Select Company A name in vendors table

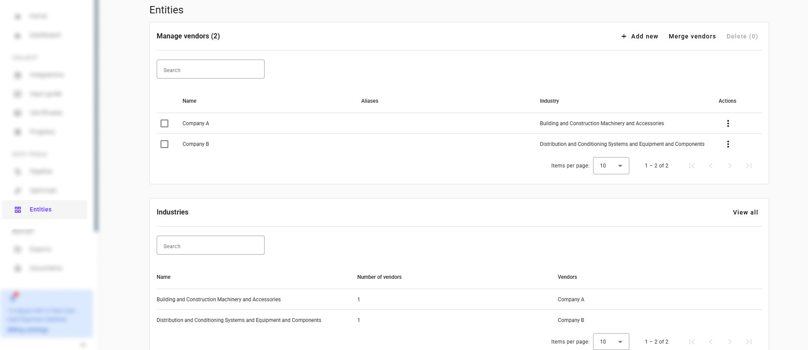pos(196,123)
